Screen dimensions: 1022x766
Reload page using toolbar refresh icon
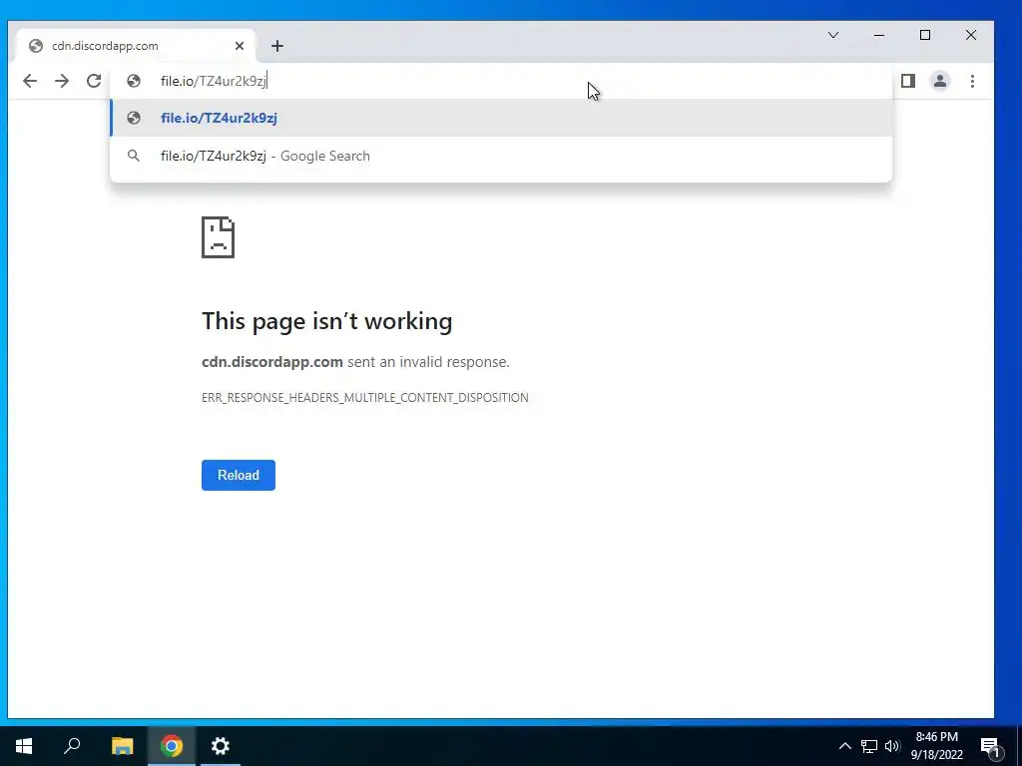pos(94,81)
